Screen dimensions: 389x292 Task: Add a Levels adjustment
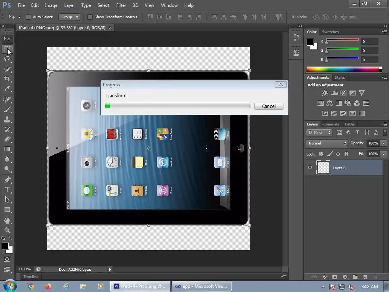tap(334, 93)
